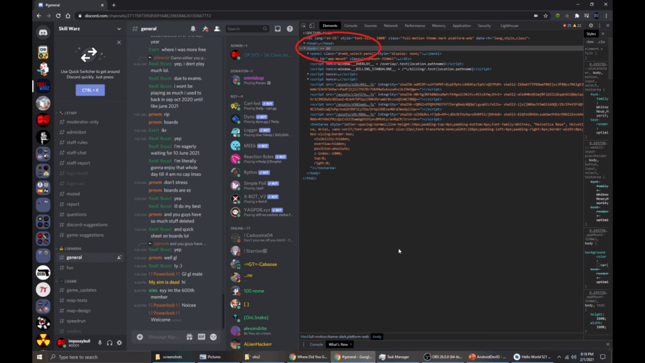Open user settings gear icon
Screen dimensions: 645x363
pyautogui.click(x=119, y=342)
